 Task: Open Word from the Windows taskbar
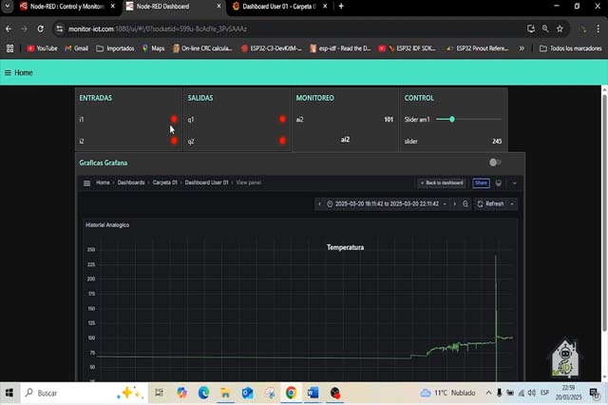click(x=313, y=393)
